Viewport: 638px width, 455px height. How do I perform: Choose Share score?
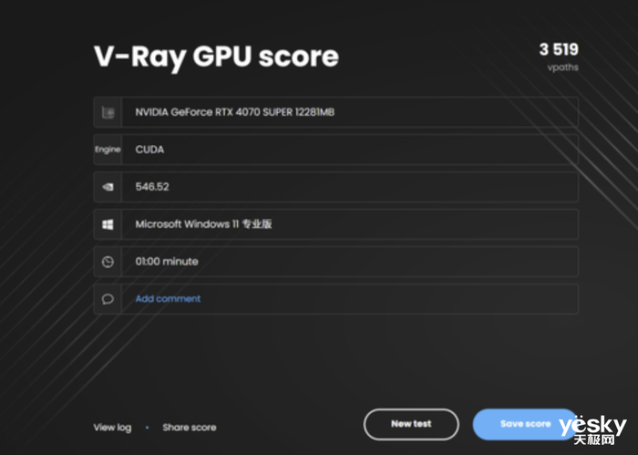point(190,428)
